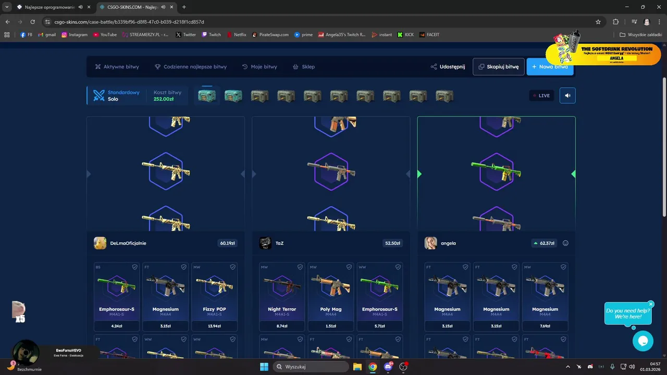Open File Explorer from the taskbar
The height and width of the screenshot is (375, 667).
click(357, 367)
